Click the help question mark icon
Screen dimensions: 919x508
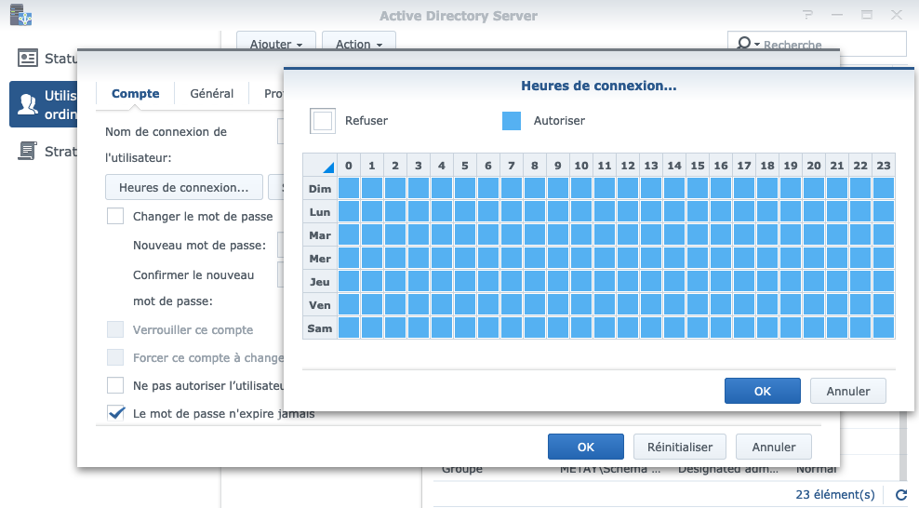(808, 16)
